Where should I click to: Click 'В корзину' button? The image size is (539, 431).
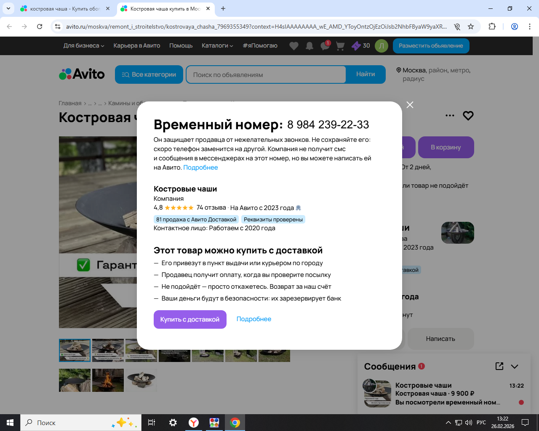coord(446,147)
